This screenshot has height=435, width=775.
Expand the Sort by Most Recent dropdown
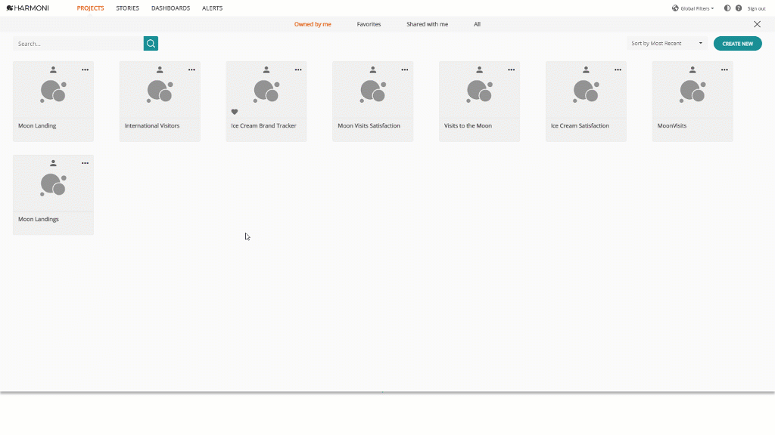click(667, 43)
